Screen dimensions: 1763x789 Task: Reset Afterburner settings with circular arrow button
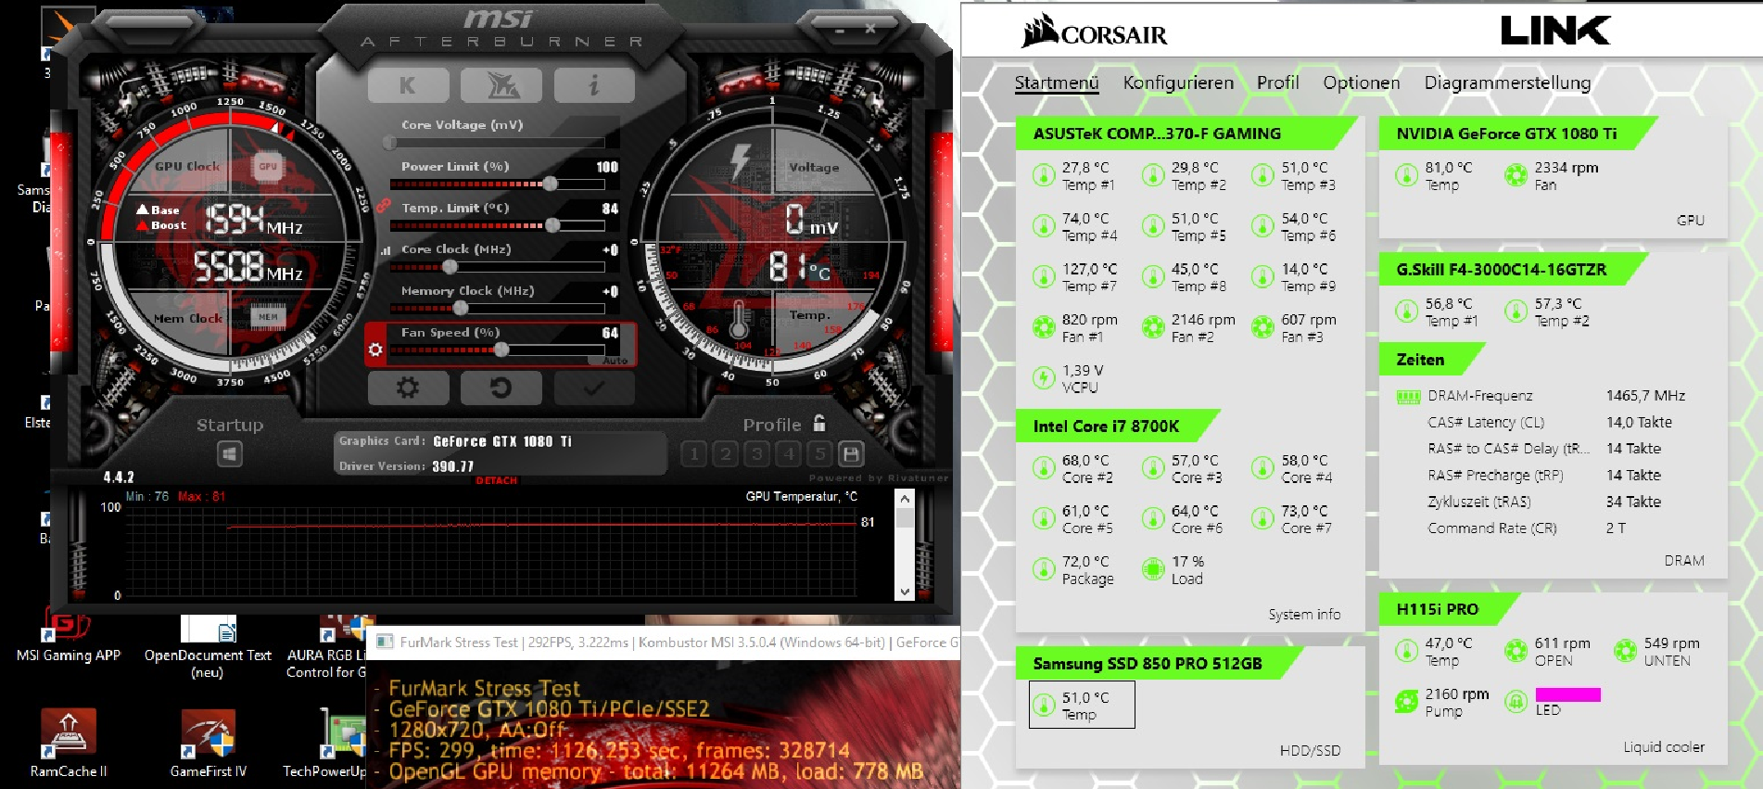coord(501,388)
